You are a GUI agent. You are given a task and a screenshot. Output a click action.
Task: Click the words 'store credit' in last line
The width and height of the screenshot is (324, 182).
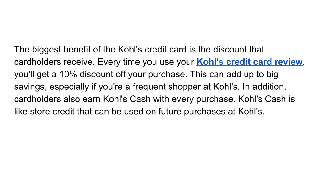tap(52, 112)
